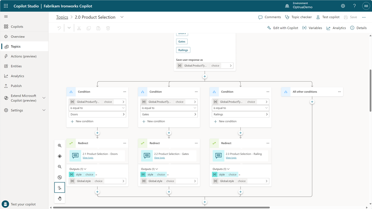Expand topic name dropdown chevron
Image resolution: width=372 pixels, height=209 pixels.
coord(122,17)
